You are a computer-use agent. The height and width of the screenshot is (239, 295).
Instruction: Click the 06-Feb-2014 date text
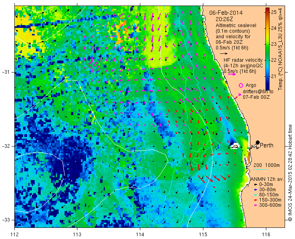tap(226, 13)
